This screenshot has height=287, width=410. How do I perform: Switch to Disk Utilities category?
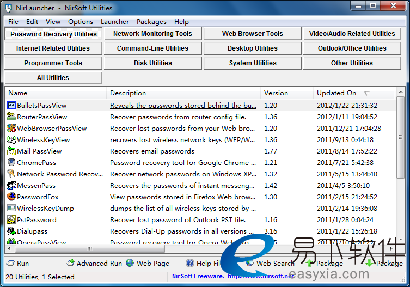152,63
